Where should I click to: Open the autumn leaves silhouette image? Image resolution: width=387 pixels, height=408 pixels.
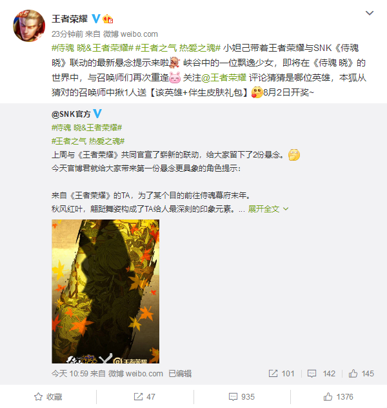(x=106, y=291)
